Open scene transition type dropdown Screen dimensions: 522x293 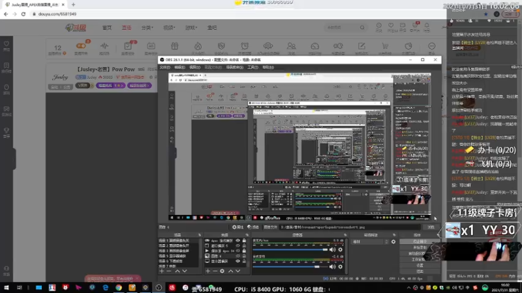[x=369, y=242]
